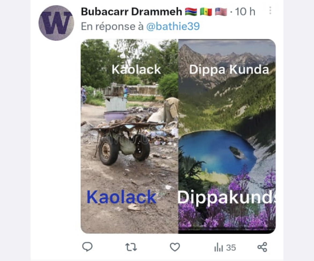Image resolution: width=314 pixels, height=261 pixels.
Task: Click the view count number 35
Action: [231, 248]
